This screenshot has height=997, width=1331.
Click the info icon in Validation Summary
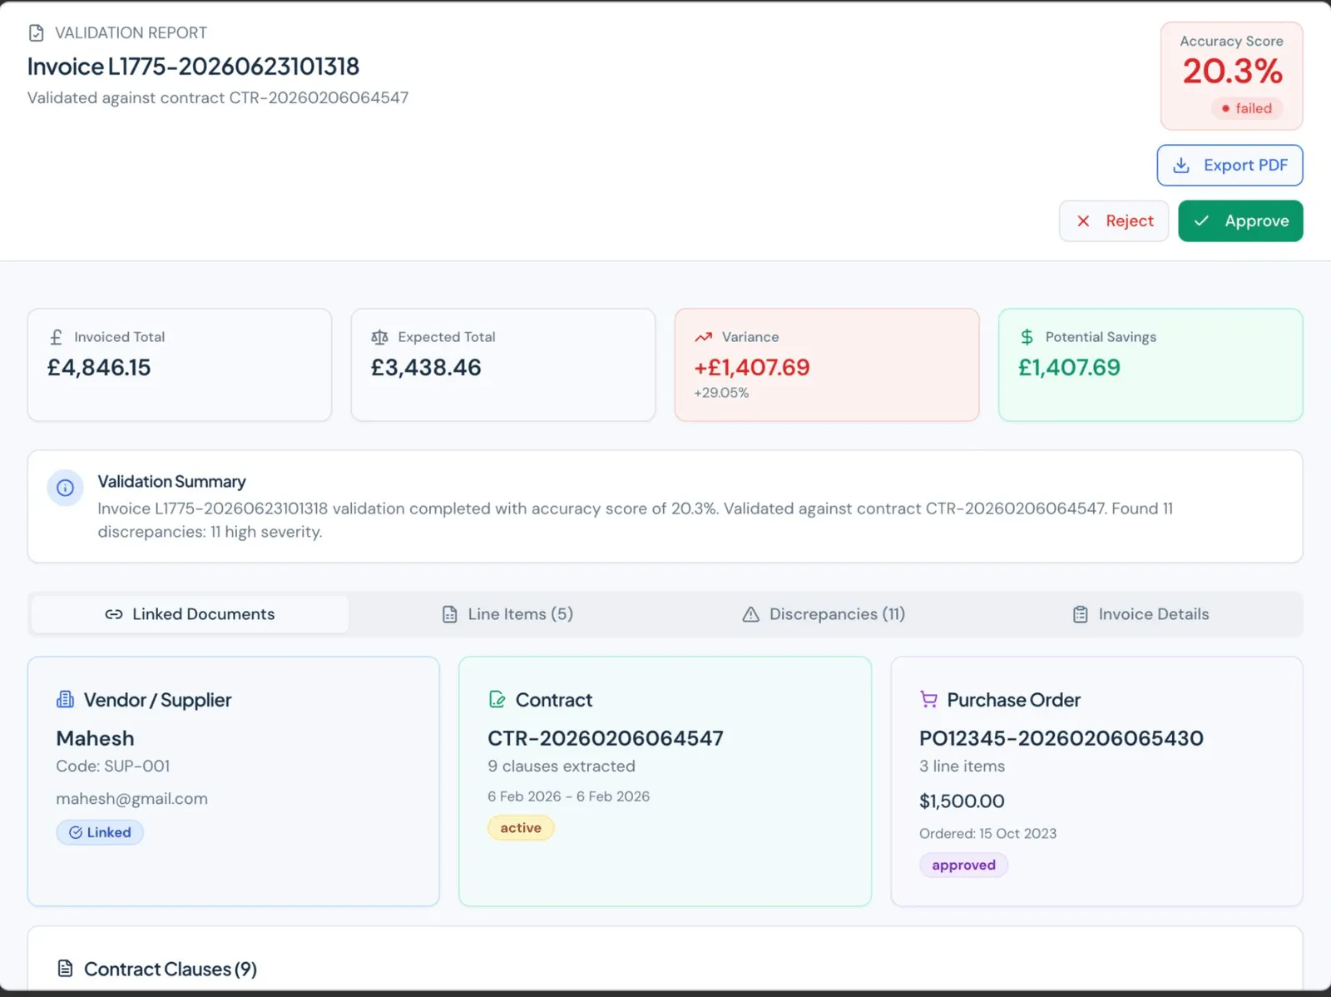[x=65, y=489]
